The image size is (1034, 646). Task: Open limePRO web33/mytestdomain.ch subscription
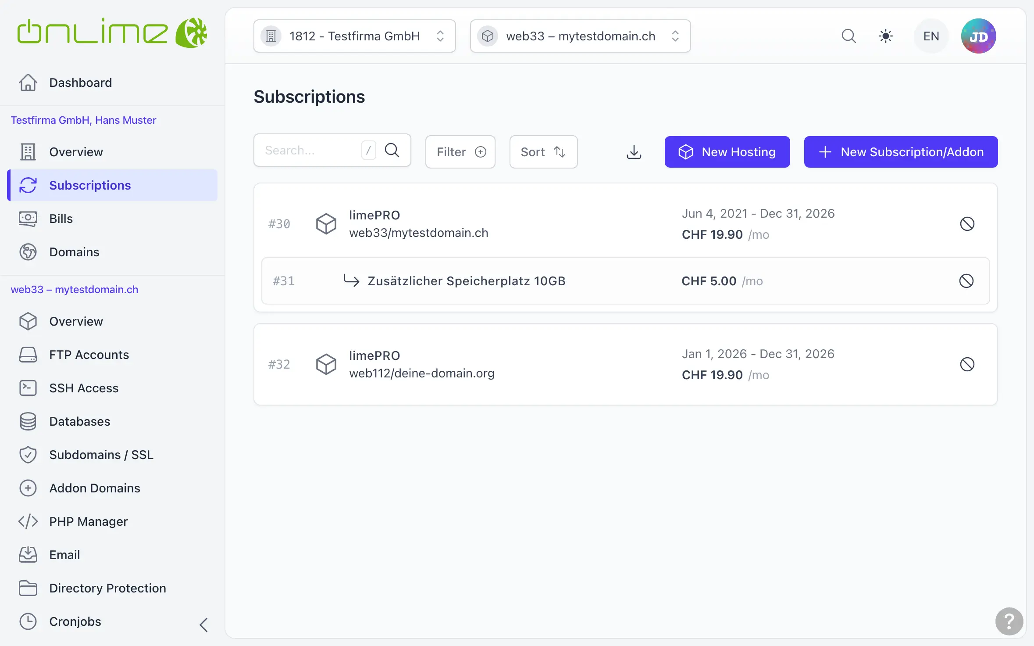[x=418, y=224]
